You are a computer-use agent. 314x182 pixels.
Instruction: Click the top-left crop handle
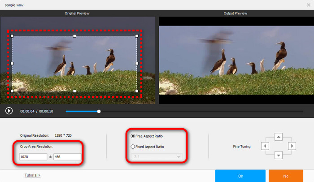click(x=12, y=36)
